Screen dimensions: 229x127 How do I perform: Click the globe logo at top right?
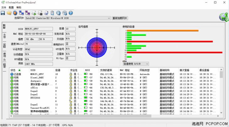224,17
